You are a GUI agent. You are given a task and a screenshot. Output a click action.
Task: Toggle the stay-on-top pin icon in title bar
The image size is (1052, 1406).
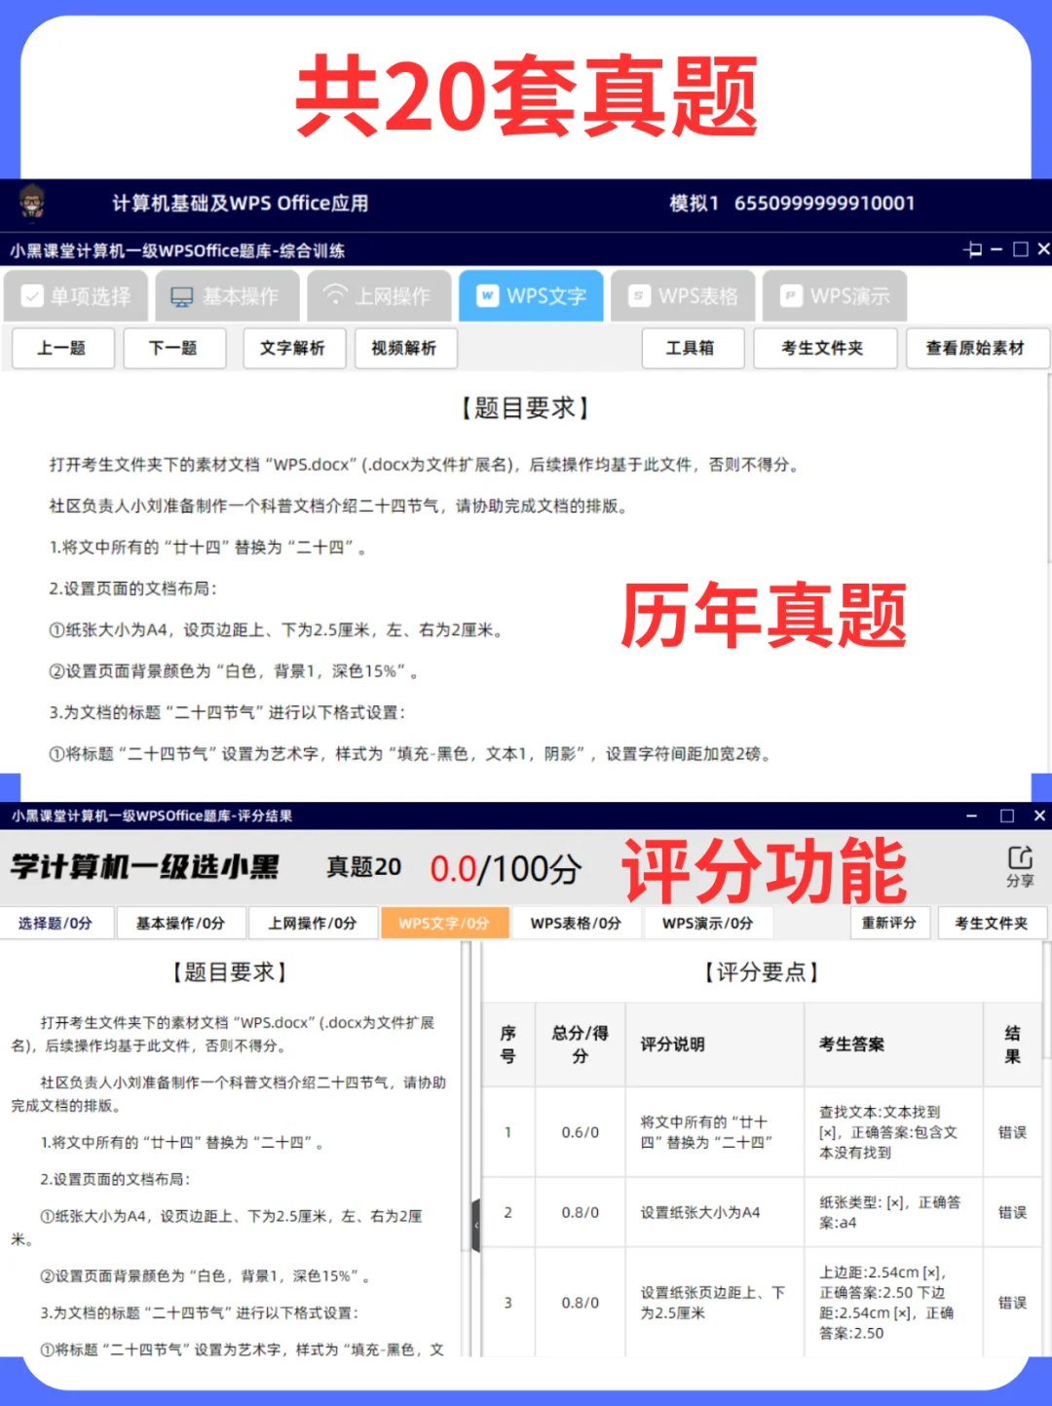point(971,250)
